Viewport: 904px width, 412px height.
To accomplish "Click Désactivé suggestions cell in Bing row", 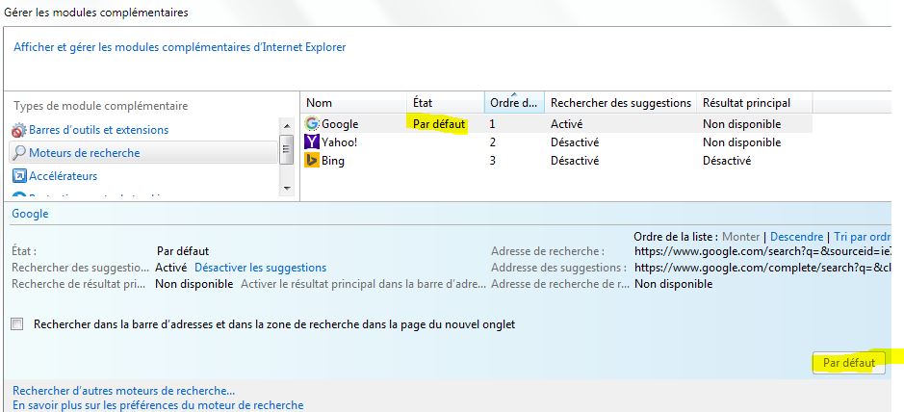I will coord(575,161).
